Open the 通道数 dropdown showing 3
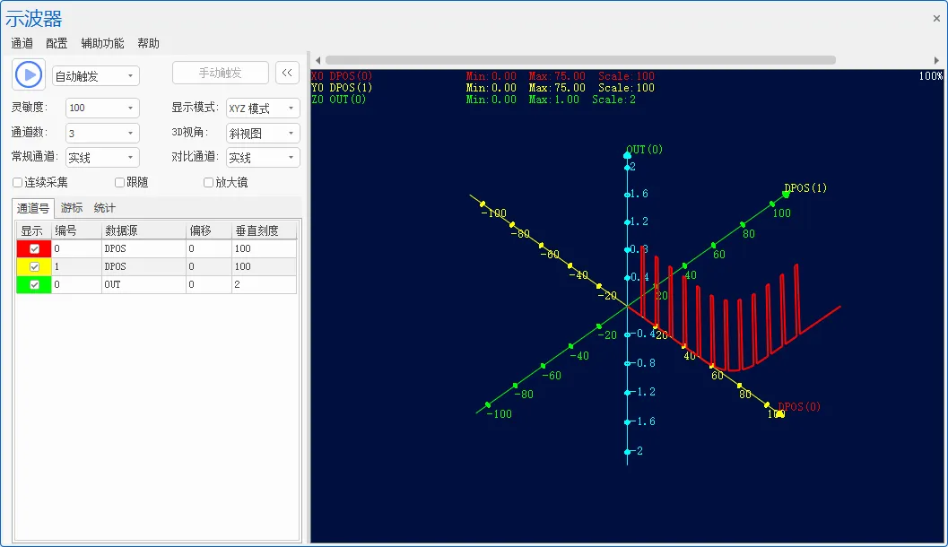948x547 pixels. tap(102, 133)
